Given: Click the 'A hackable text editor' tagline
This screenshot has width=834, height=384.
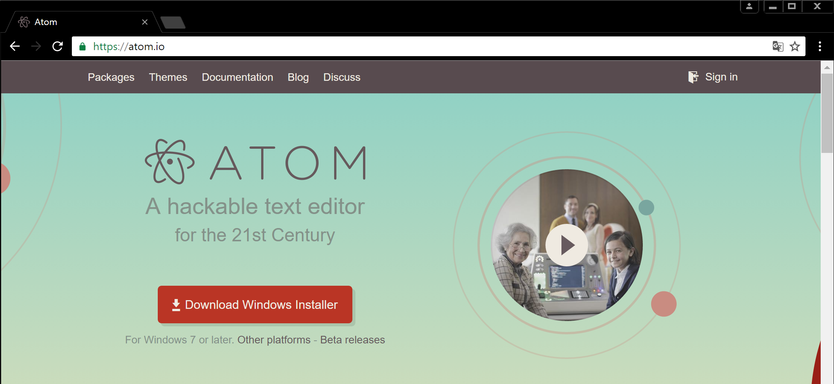Looking at the screenshot, I should pos(255,206).
